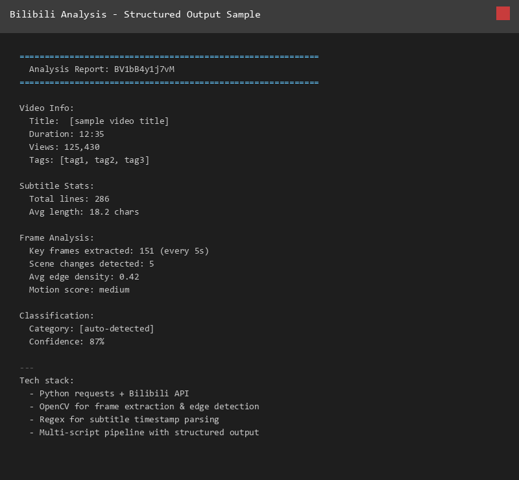519x480 pixels.
Task: Click 'OpenCV for frame extraction & edge detection'
Action: 149,407
